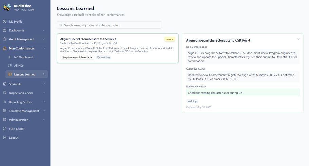Click the Reporting & Docs chart icon
The height and width of the screenshot is (166, 309).
point(5,102)
